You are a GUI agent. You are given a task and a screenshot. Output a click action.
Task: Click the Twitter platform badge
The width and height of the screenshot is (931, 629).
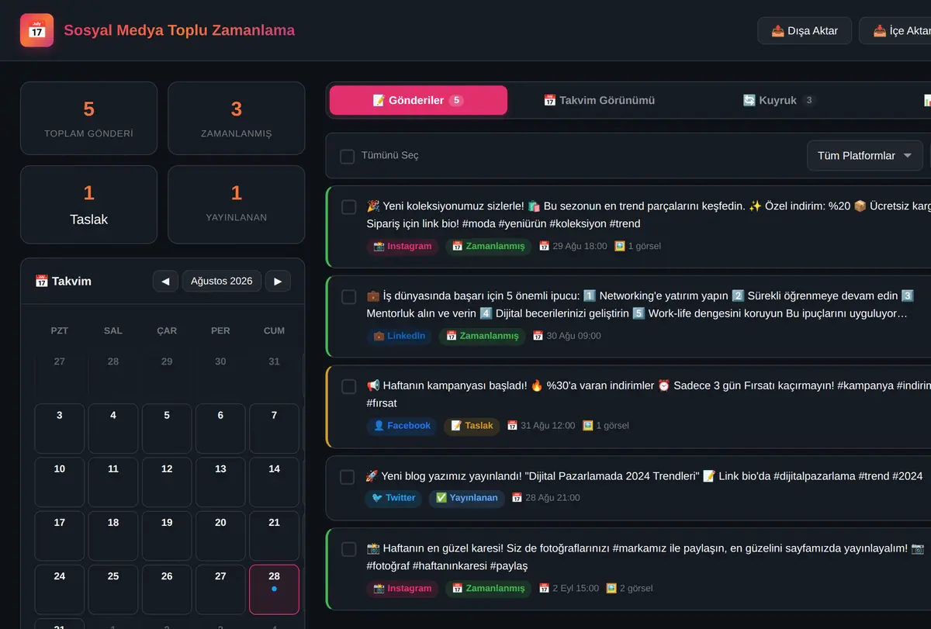click(393, 498)
